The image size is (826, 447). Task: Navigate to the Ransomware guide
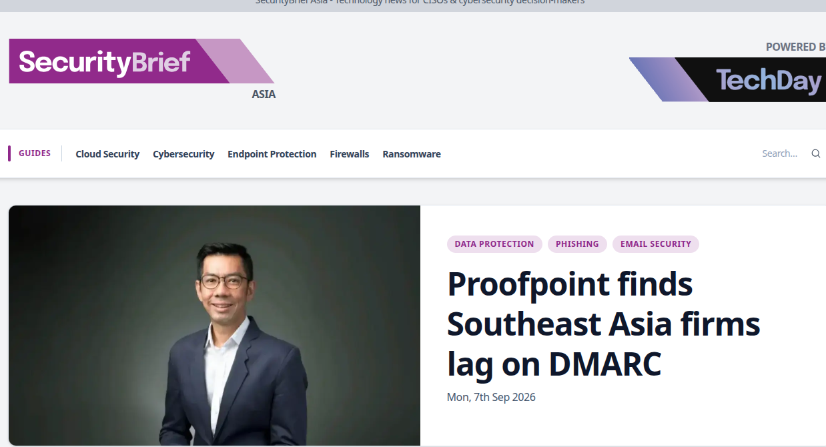point(412,154)
